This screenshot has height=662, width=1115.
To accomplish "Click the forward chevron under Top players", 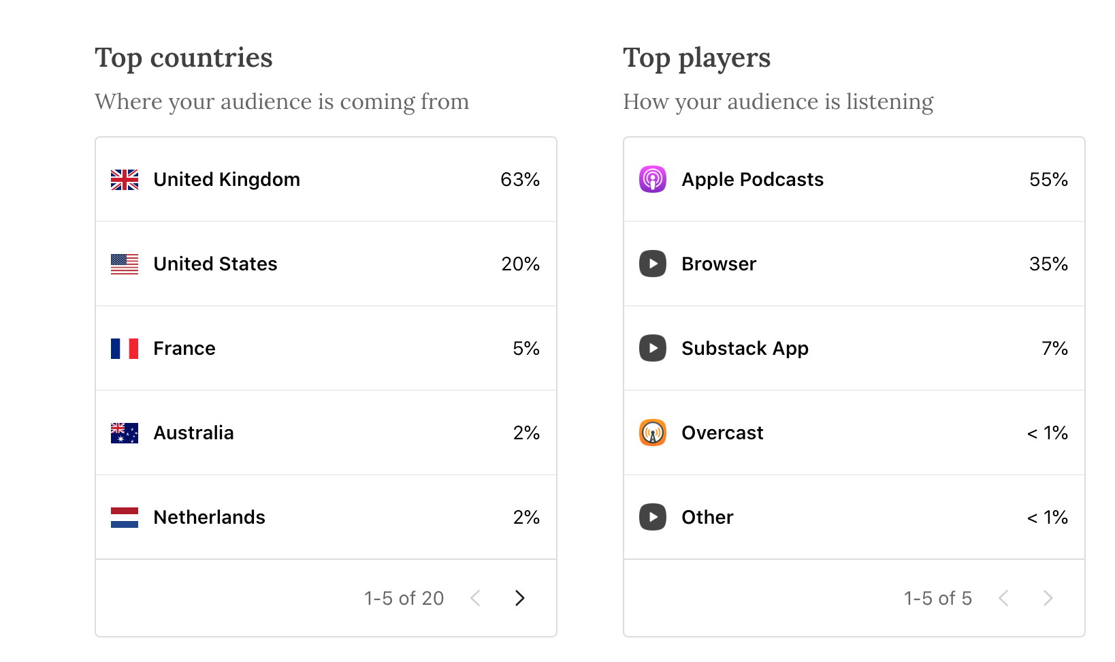I will tap(1048, 598).
